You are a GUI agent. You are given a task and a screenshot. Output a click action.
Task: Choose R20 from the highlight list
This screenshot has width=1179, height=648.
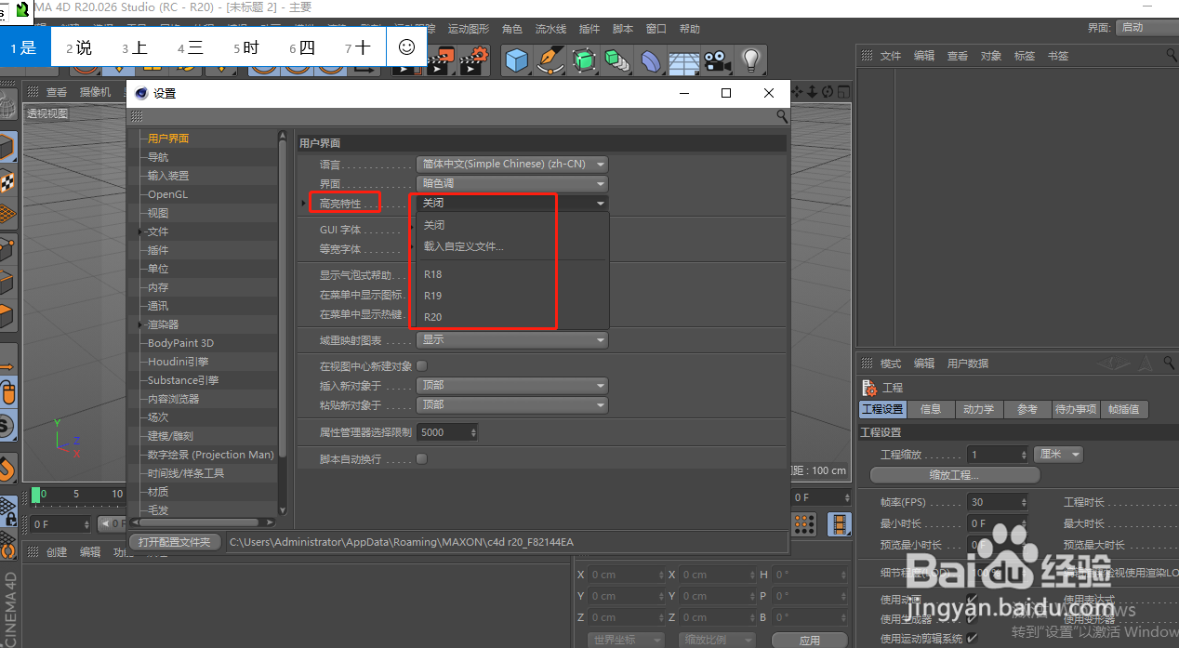point(433,317)
